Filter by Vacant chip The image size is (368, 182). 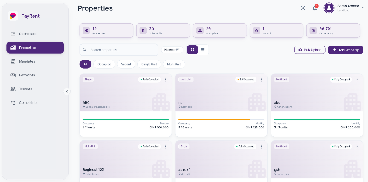(126, 64)
